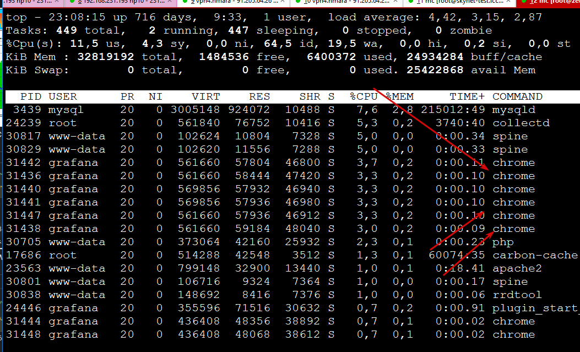
Task: Select the plugin_start command name
Action: coord(536,308)
